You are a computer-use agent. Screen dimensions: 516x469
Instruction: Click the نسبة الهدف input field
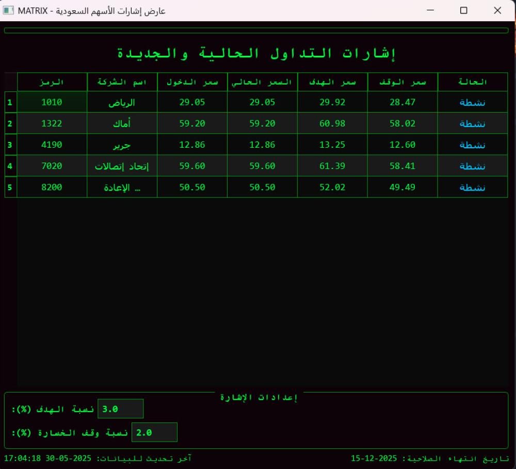120,409
